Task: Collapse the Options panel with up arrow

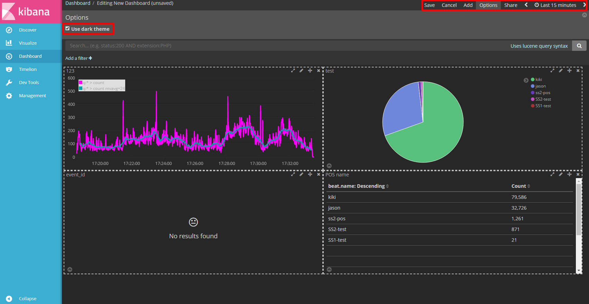Action: [585, 15]
